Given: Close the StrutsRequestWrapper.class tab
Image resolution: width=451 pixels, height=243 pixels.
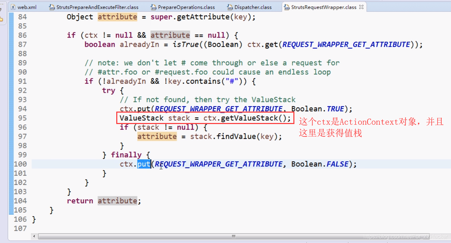Looking at the screenshot, I should pos(361,7).
